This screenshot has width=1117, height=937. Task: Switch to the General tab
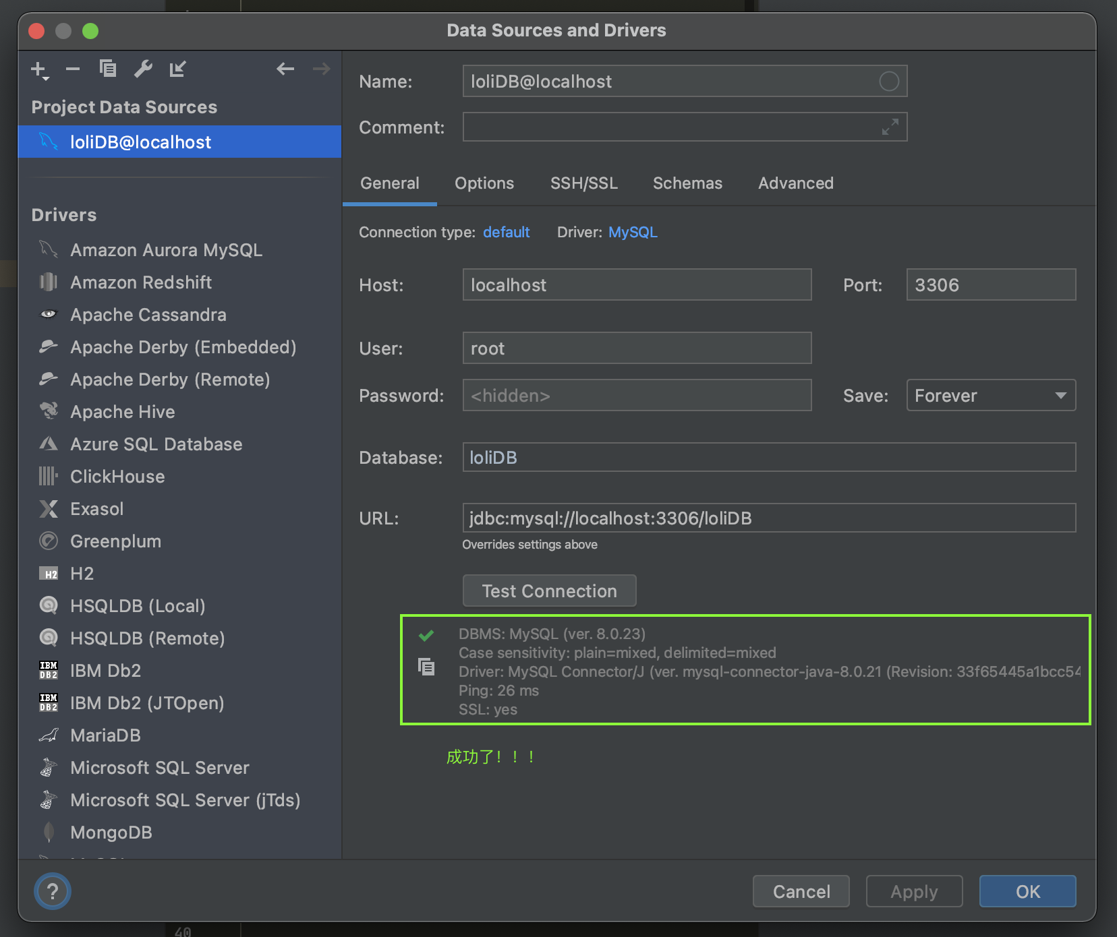coord(390,183)
